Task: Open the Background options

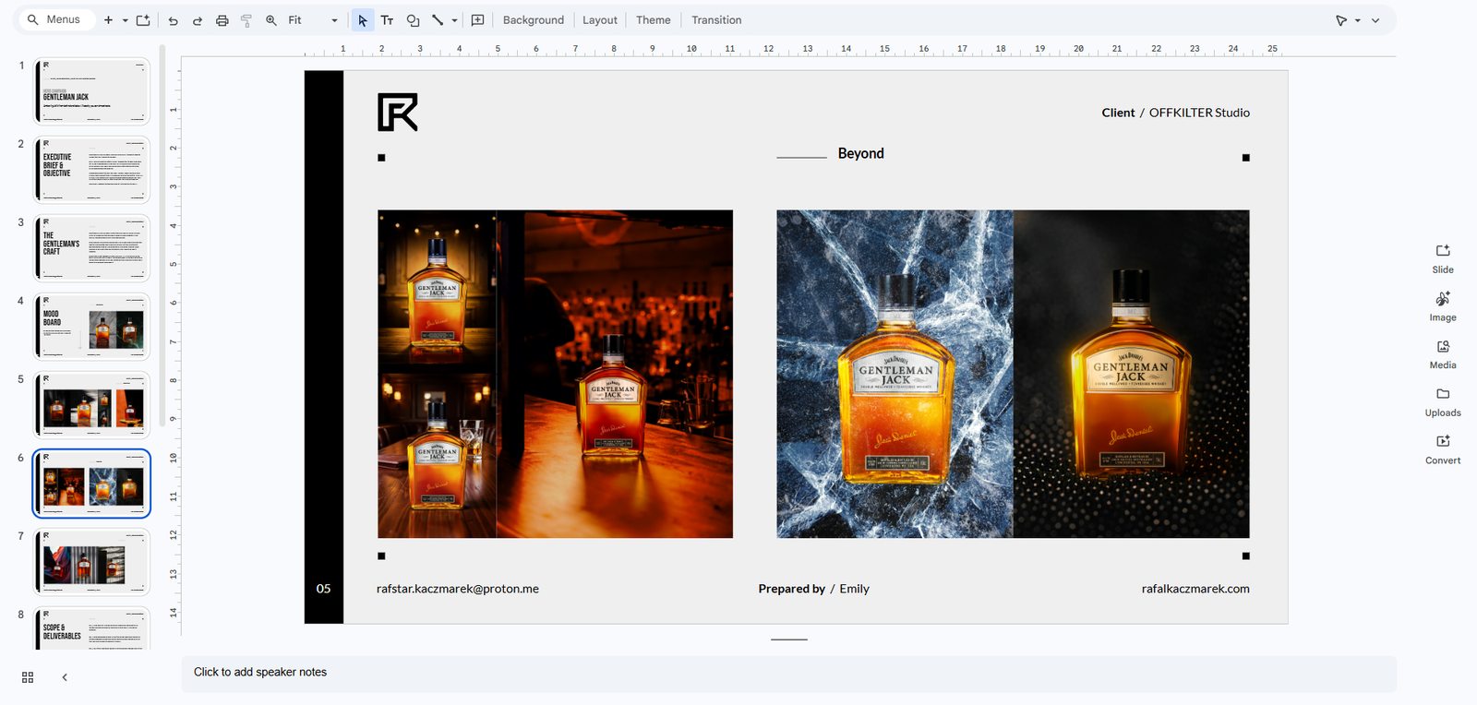Action: point(534,20)
